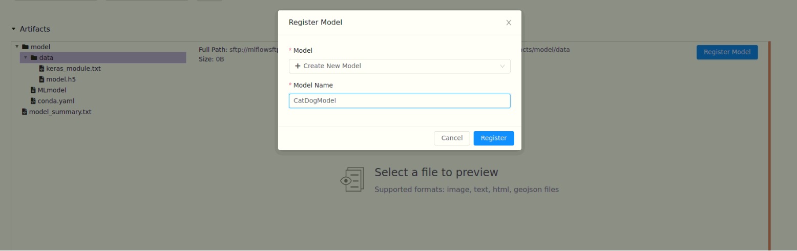
Task: Click the keras_module.txt file icon
Action: (41, 68)
